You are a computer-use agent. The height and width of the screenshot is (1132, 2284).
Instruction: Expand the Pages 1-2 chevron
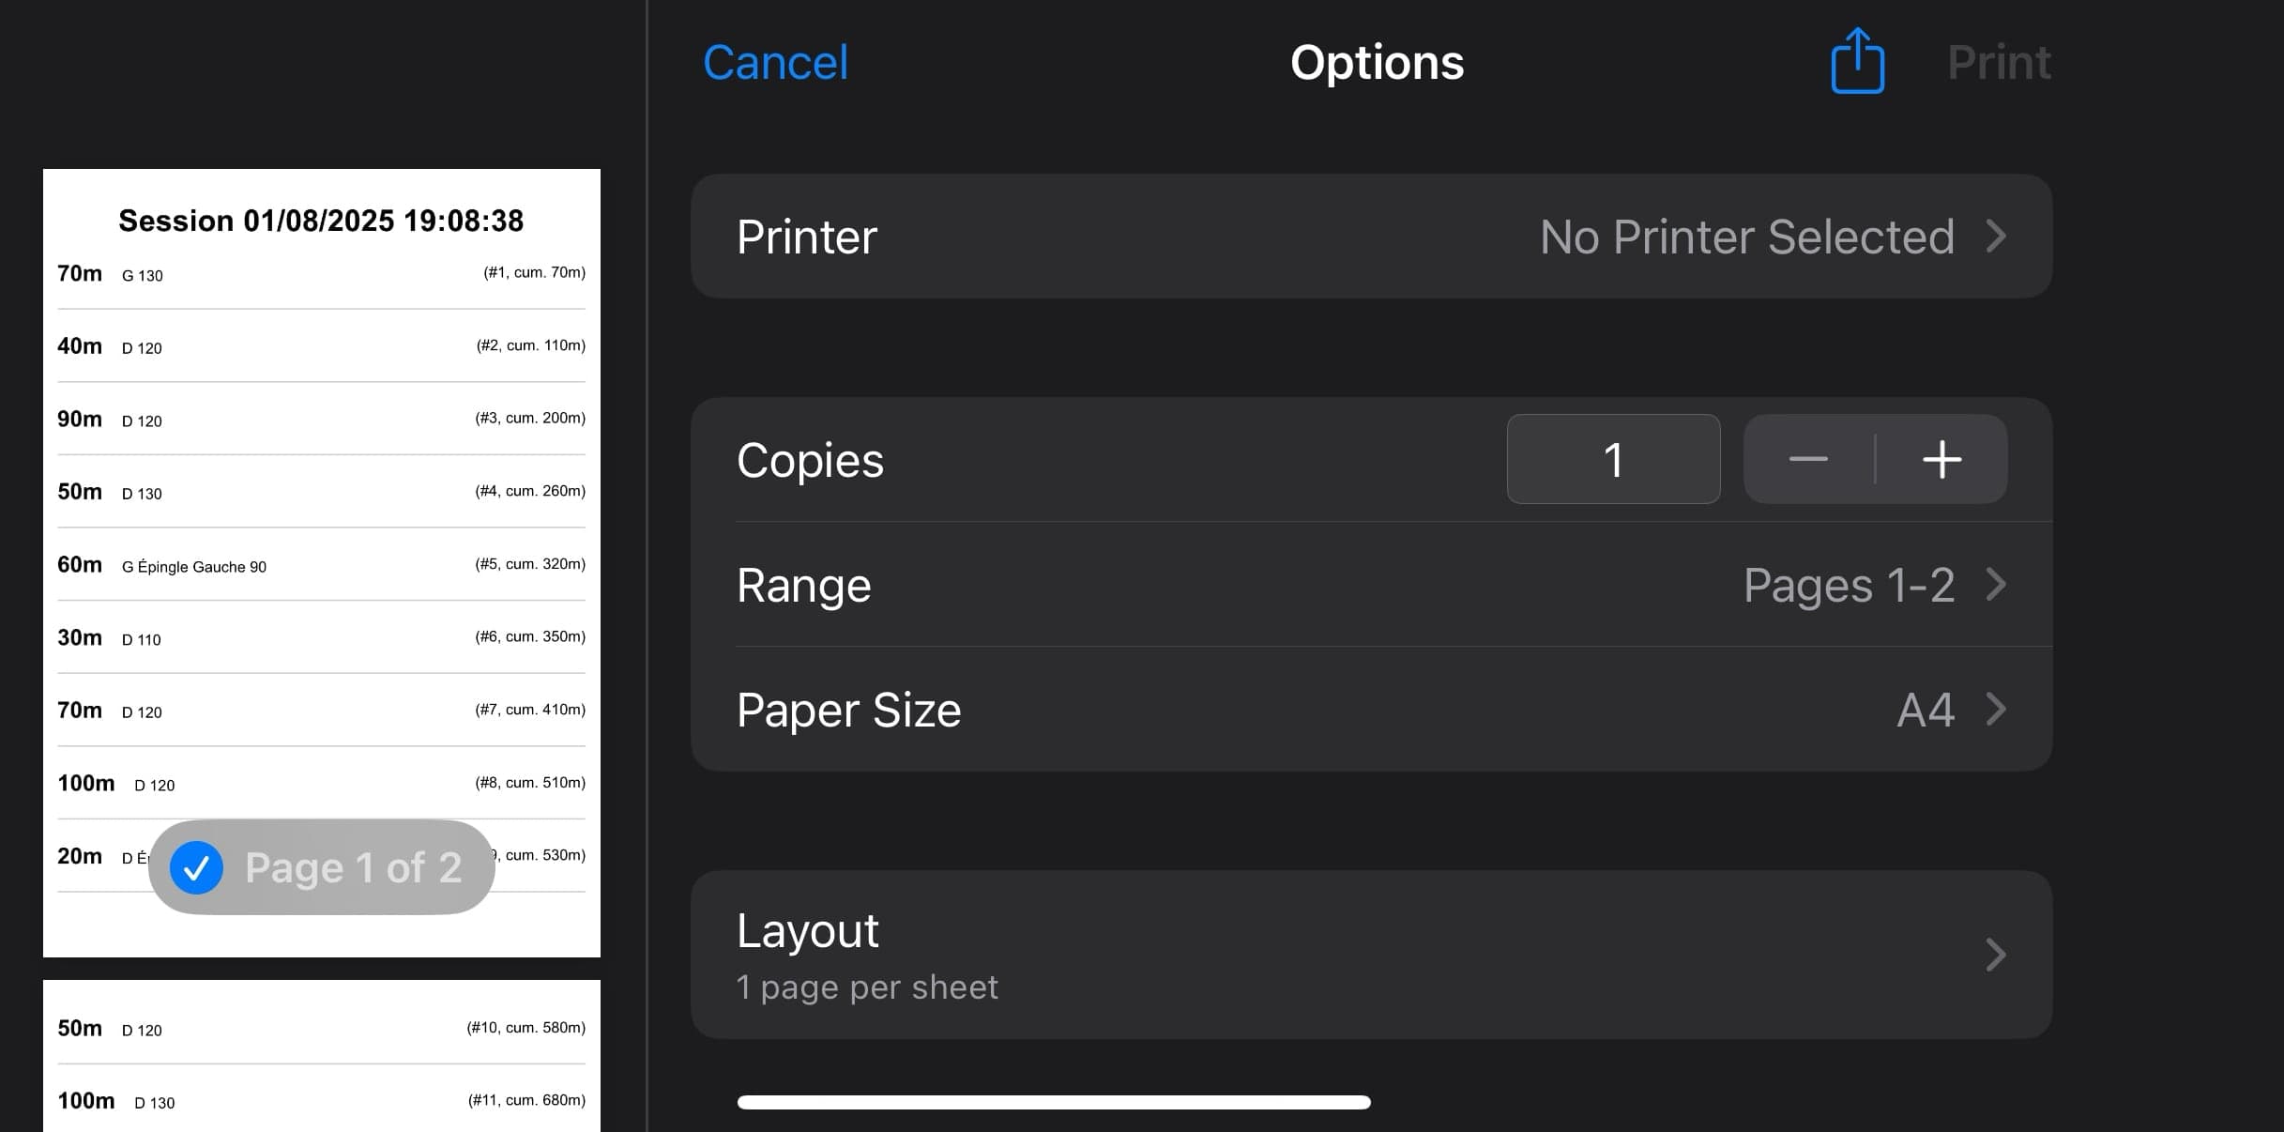(x=1996, y=585)
